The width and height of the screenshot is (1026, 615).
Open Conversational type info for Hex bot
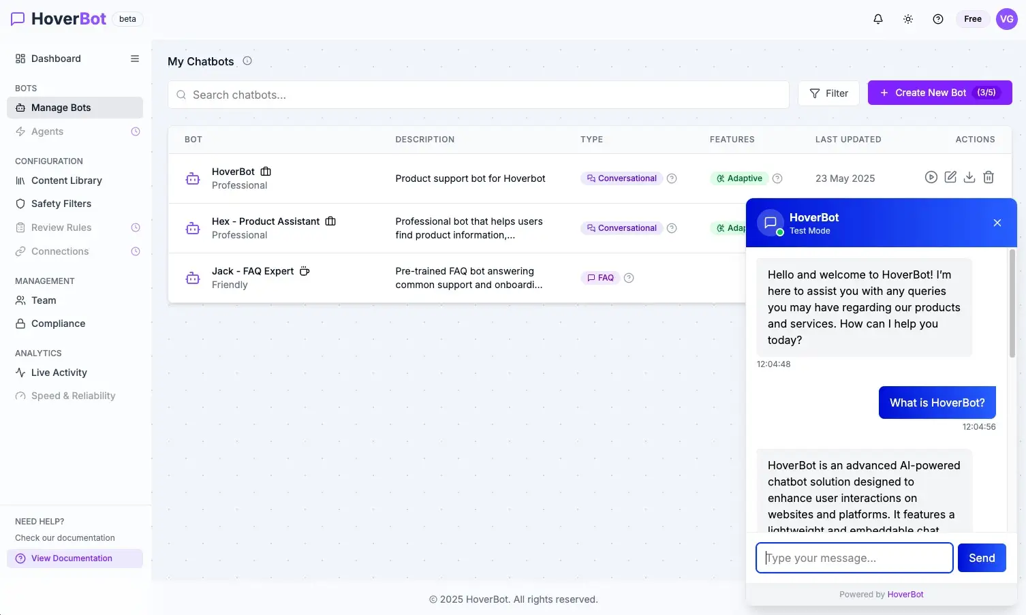click(x=672, y=227)
